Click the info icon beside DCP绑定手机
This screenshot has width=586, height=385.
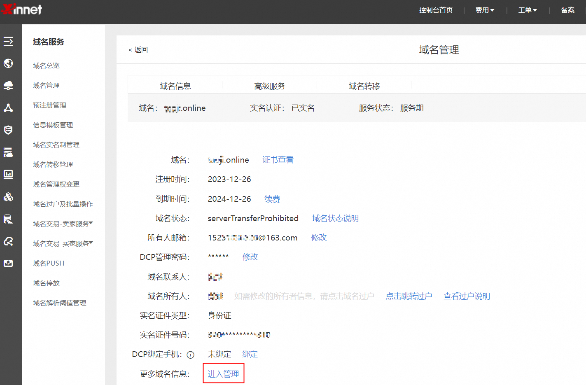190,355
